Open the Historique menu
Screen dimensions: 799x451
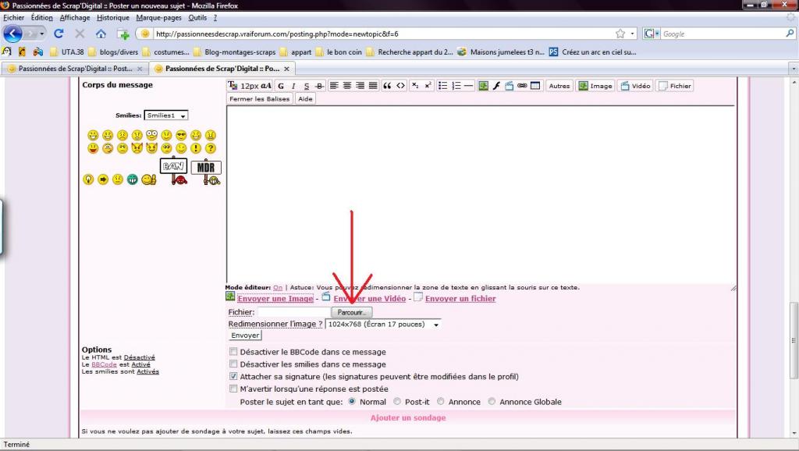[113, 17]
